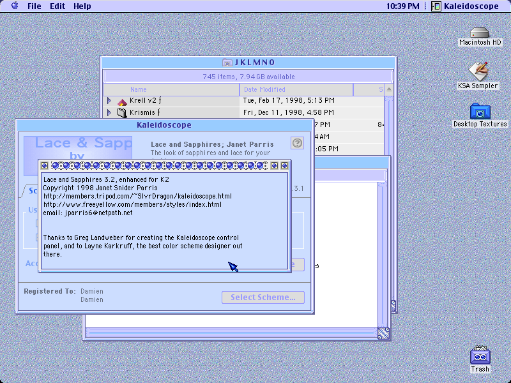
Task: Toggle the sort order button in JKLMNO
Action: pyautogui.click(x=389, y=89)
